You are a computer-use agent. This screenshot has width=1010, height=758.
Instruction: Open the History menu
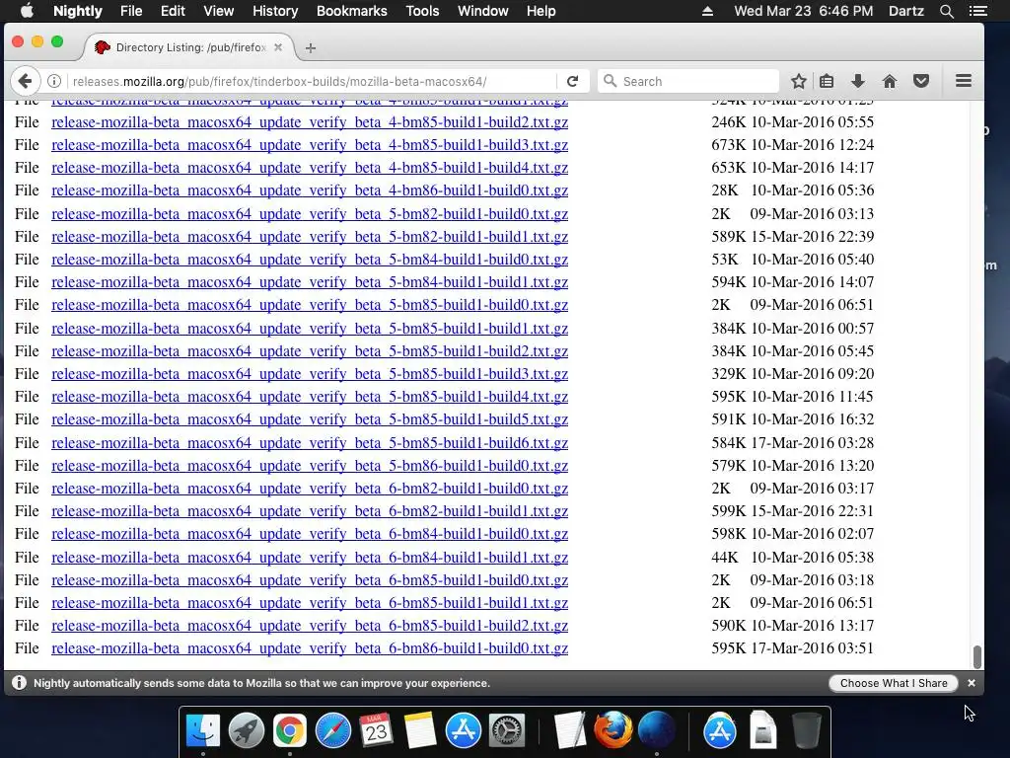[x=275, y=11]
